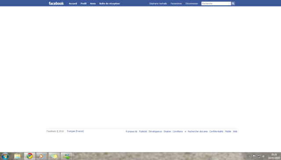This screenshot has width=281, height=160.
Task: Click the volume speaker tray icon
Action: (263, 156)
